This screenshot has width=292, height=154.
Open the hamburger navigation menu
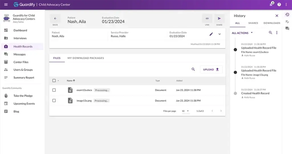click(x=6, y=5)
